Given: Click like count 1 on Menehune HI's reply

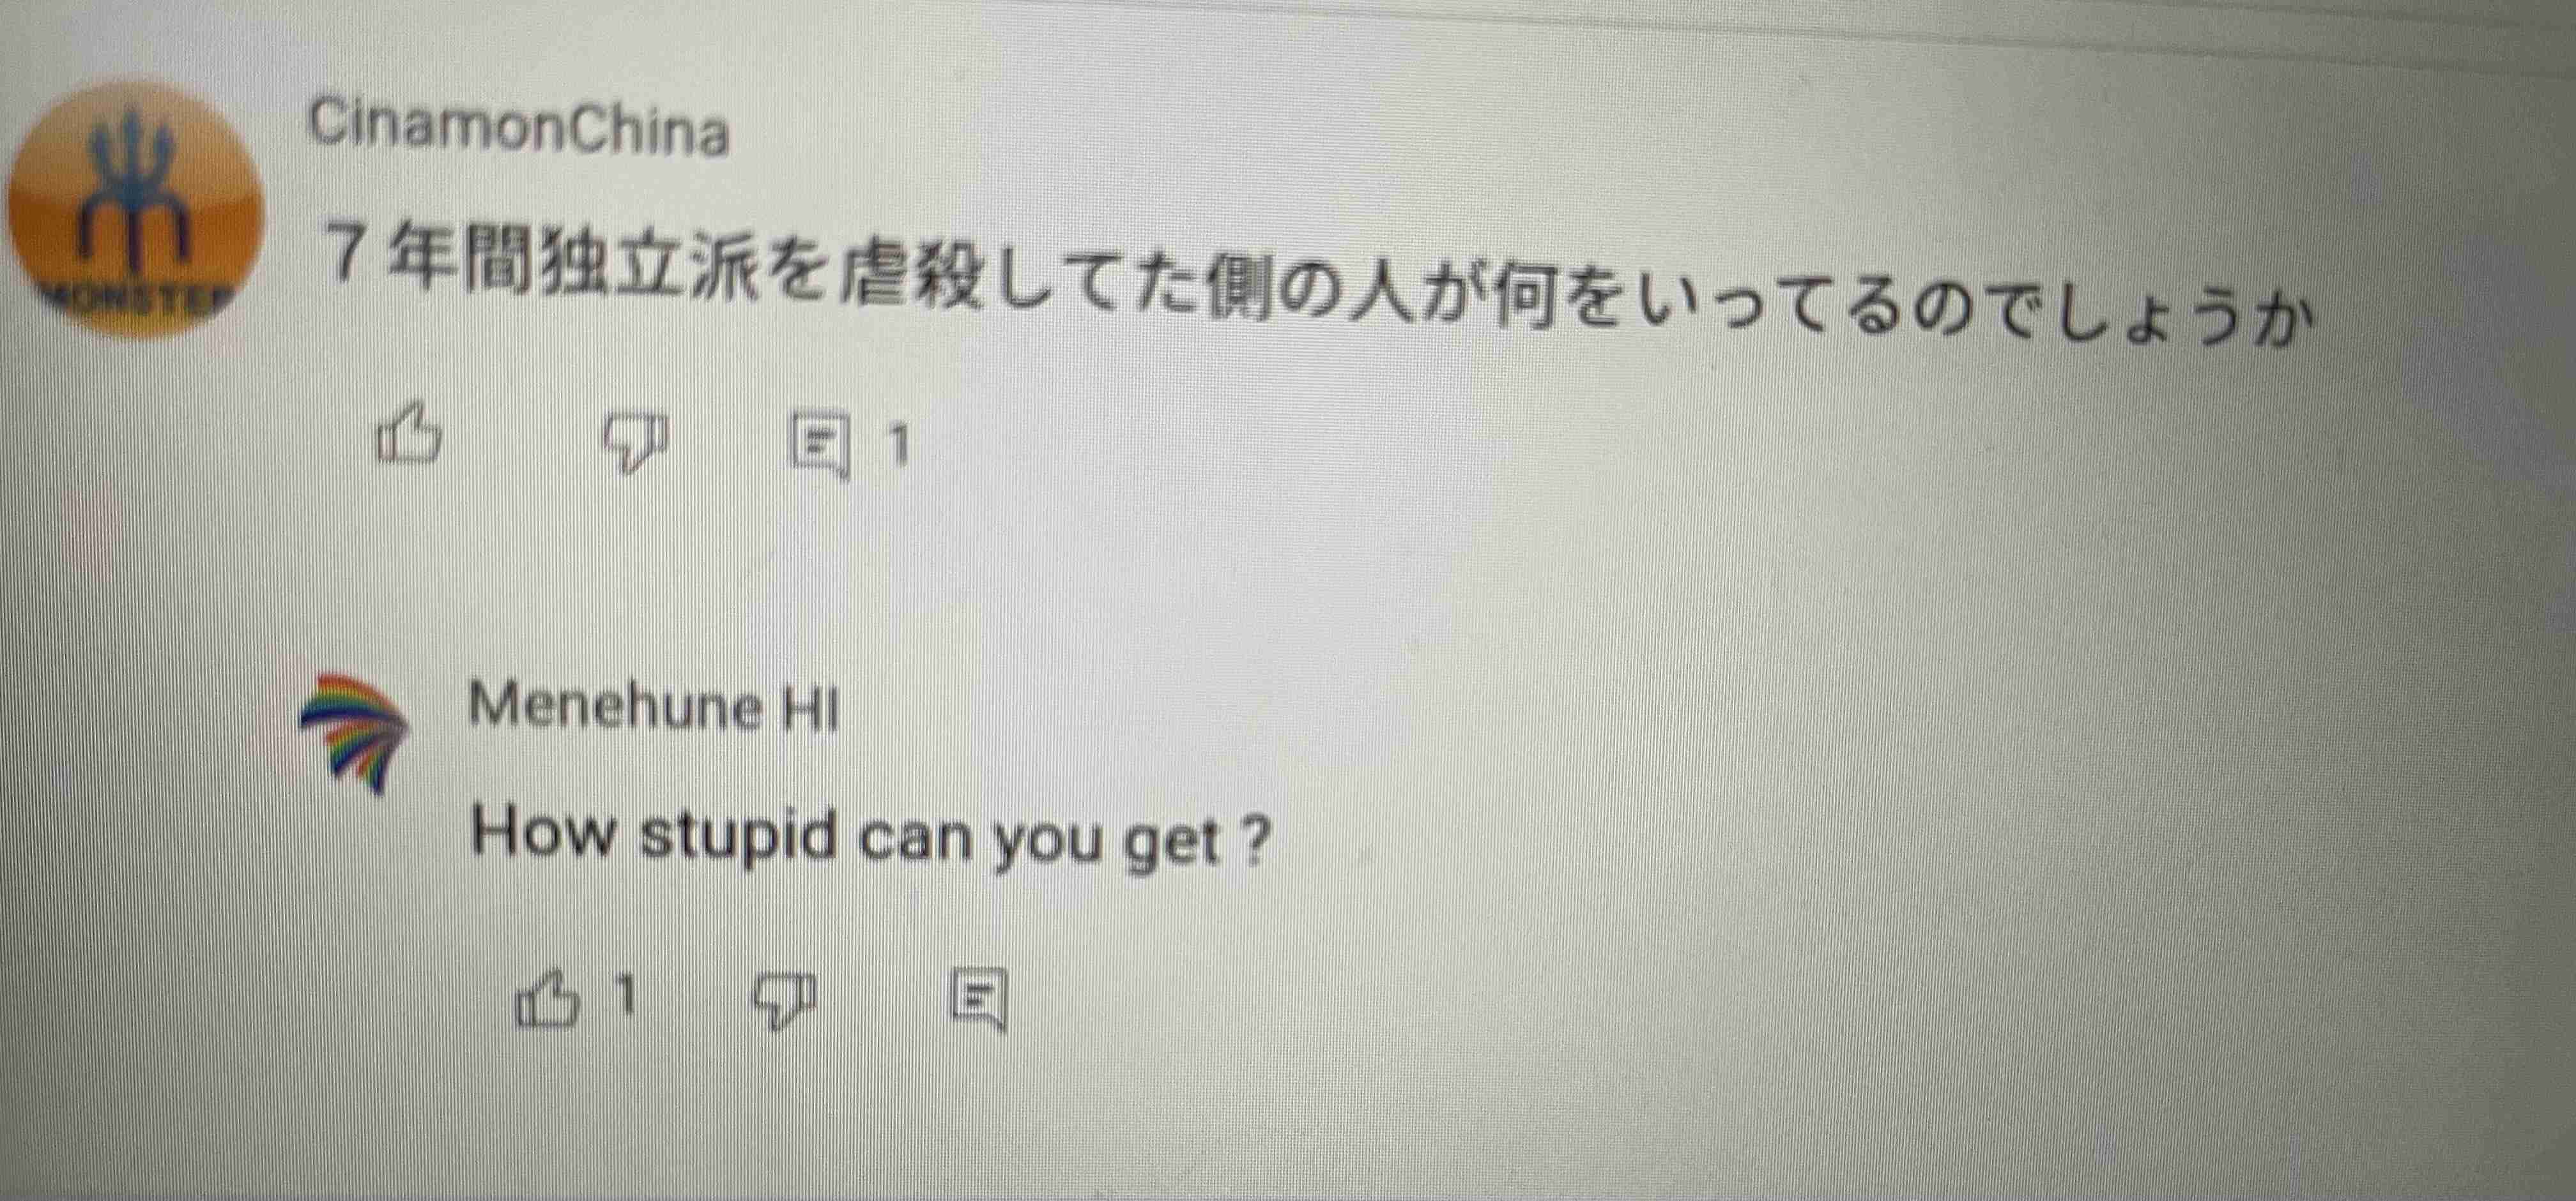Looking at the screenshot, I should (x=626, y=995).
